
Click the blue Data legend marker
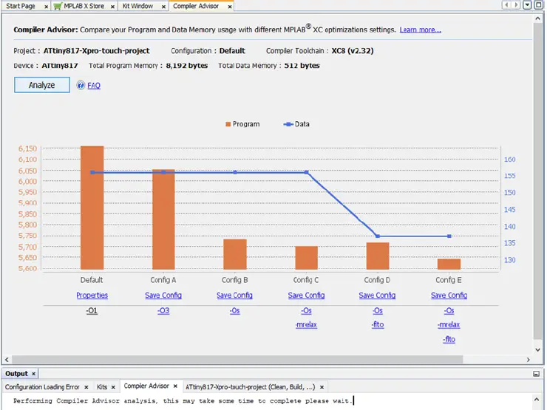(288, 124)
